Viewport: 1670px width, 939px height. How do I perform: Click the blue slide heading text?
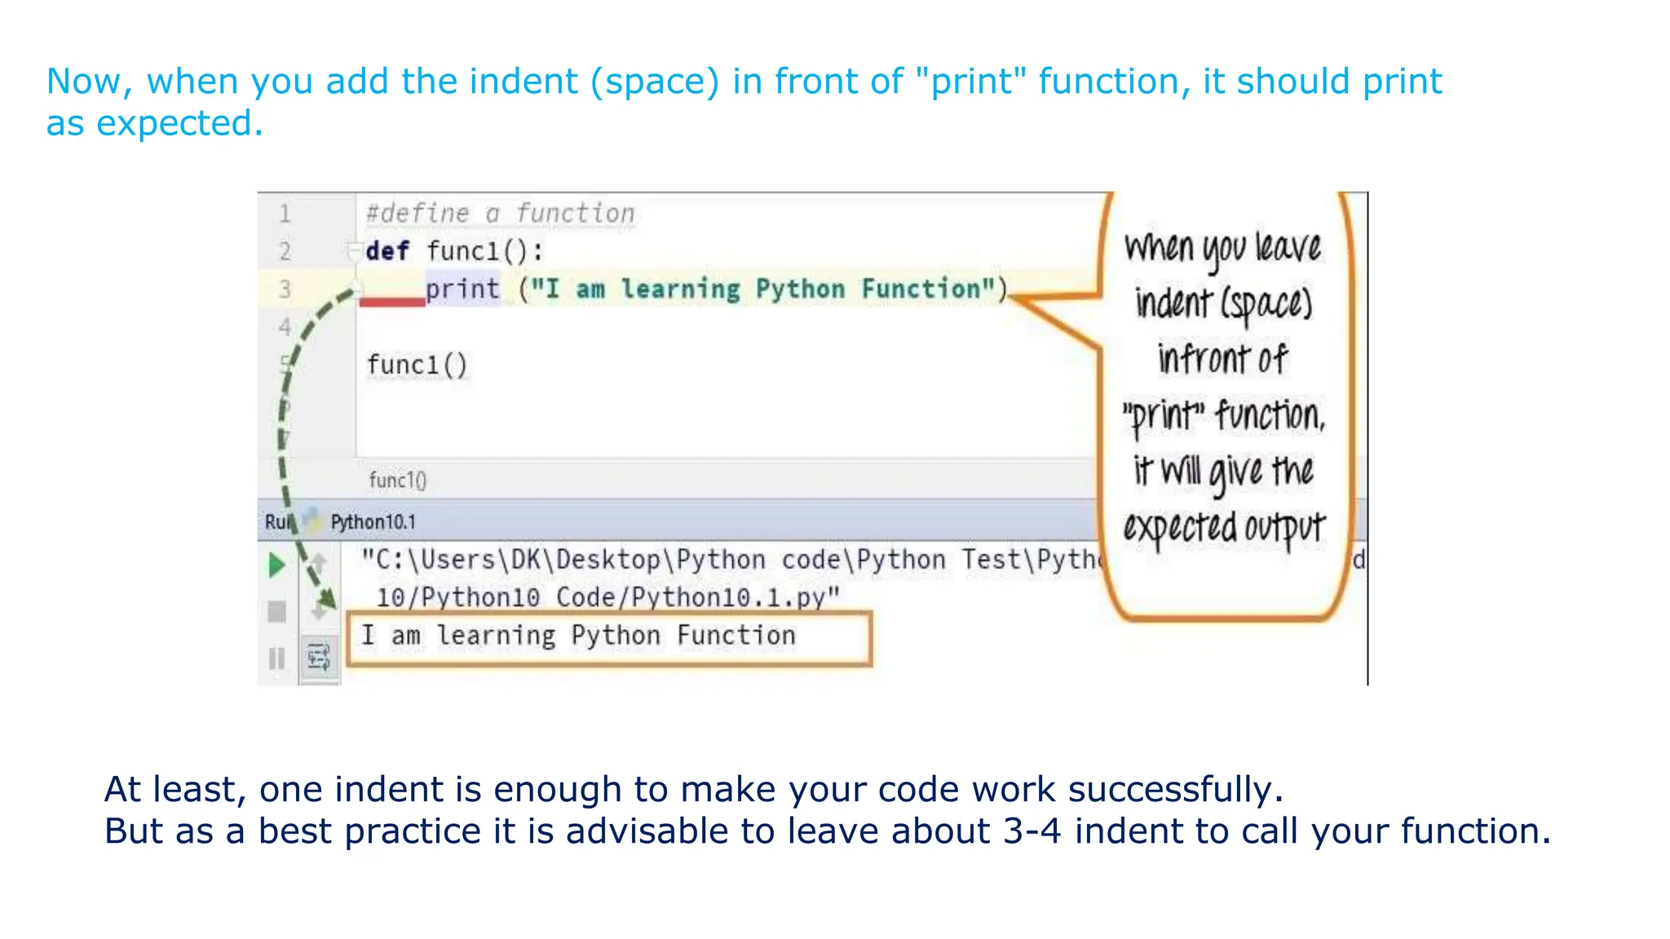click(744, 102)
